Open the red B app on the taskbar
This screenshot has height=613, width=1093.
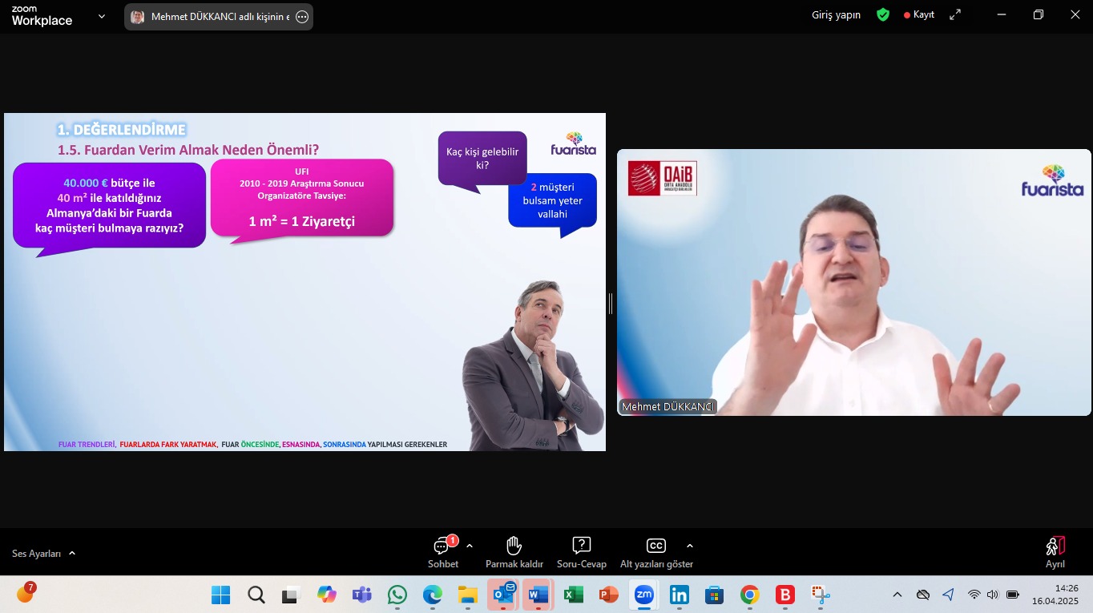785,595
